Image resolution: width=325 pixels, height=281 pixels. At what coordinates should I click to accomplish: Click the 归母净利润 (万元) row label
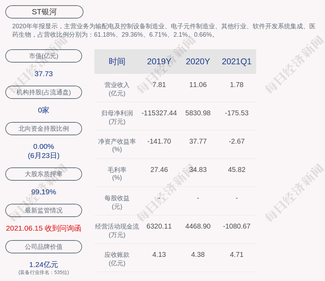[117, 117]
